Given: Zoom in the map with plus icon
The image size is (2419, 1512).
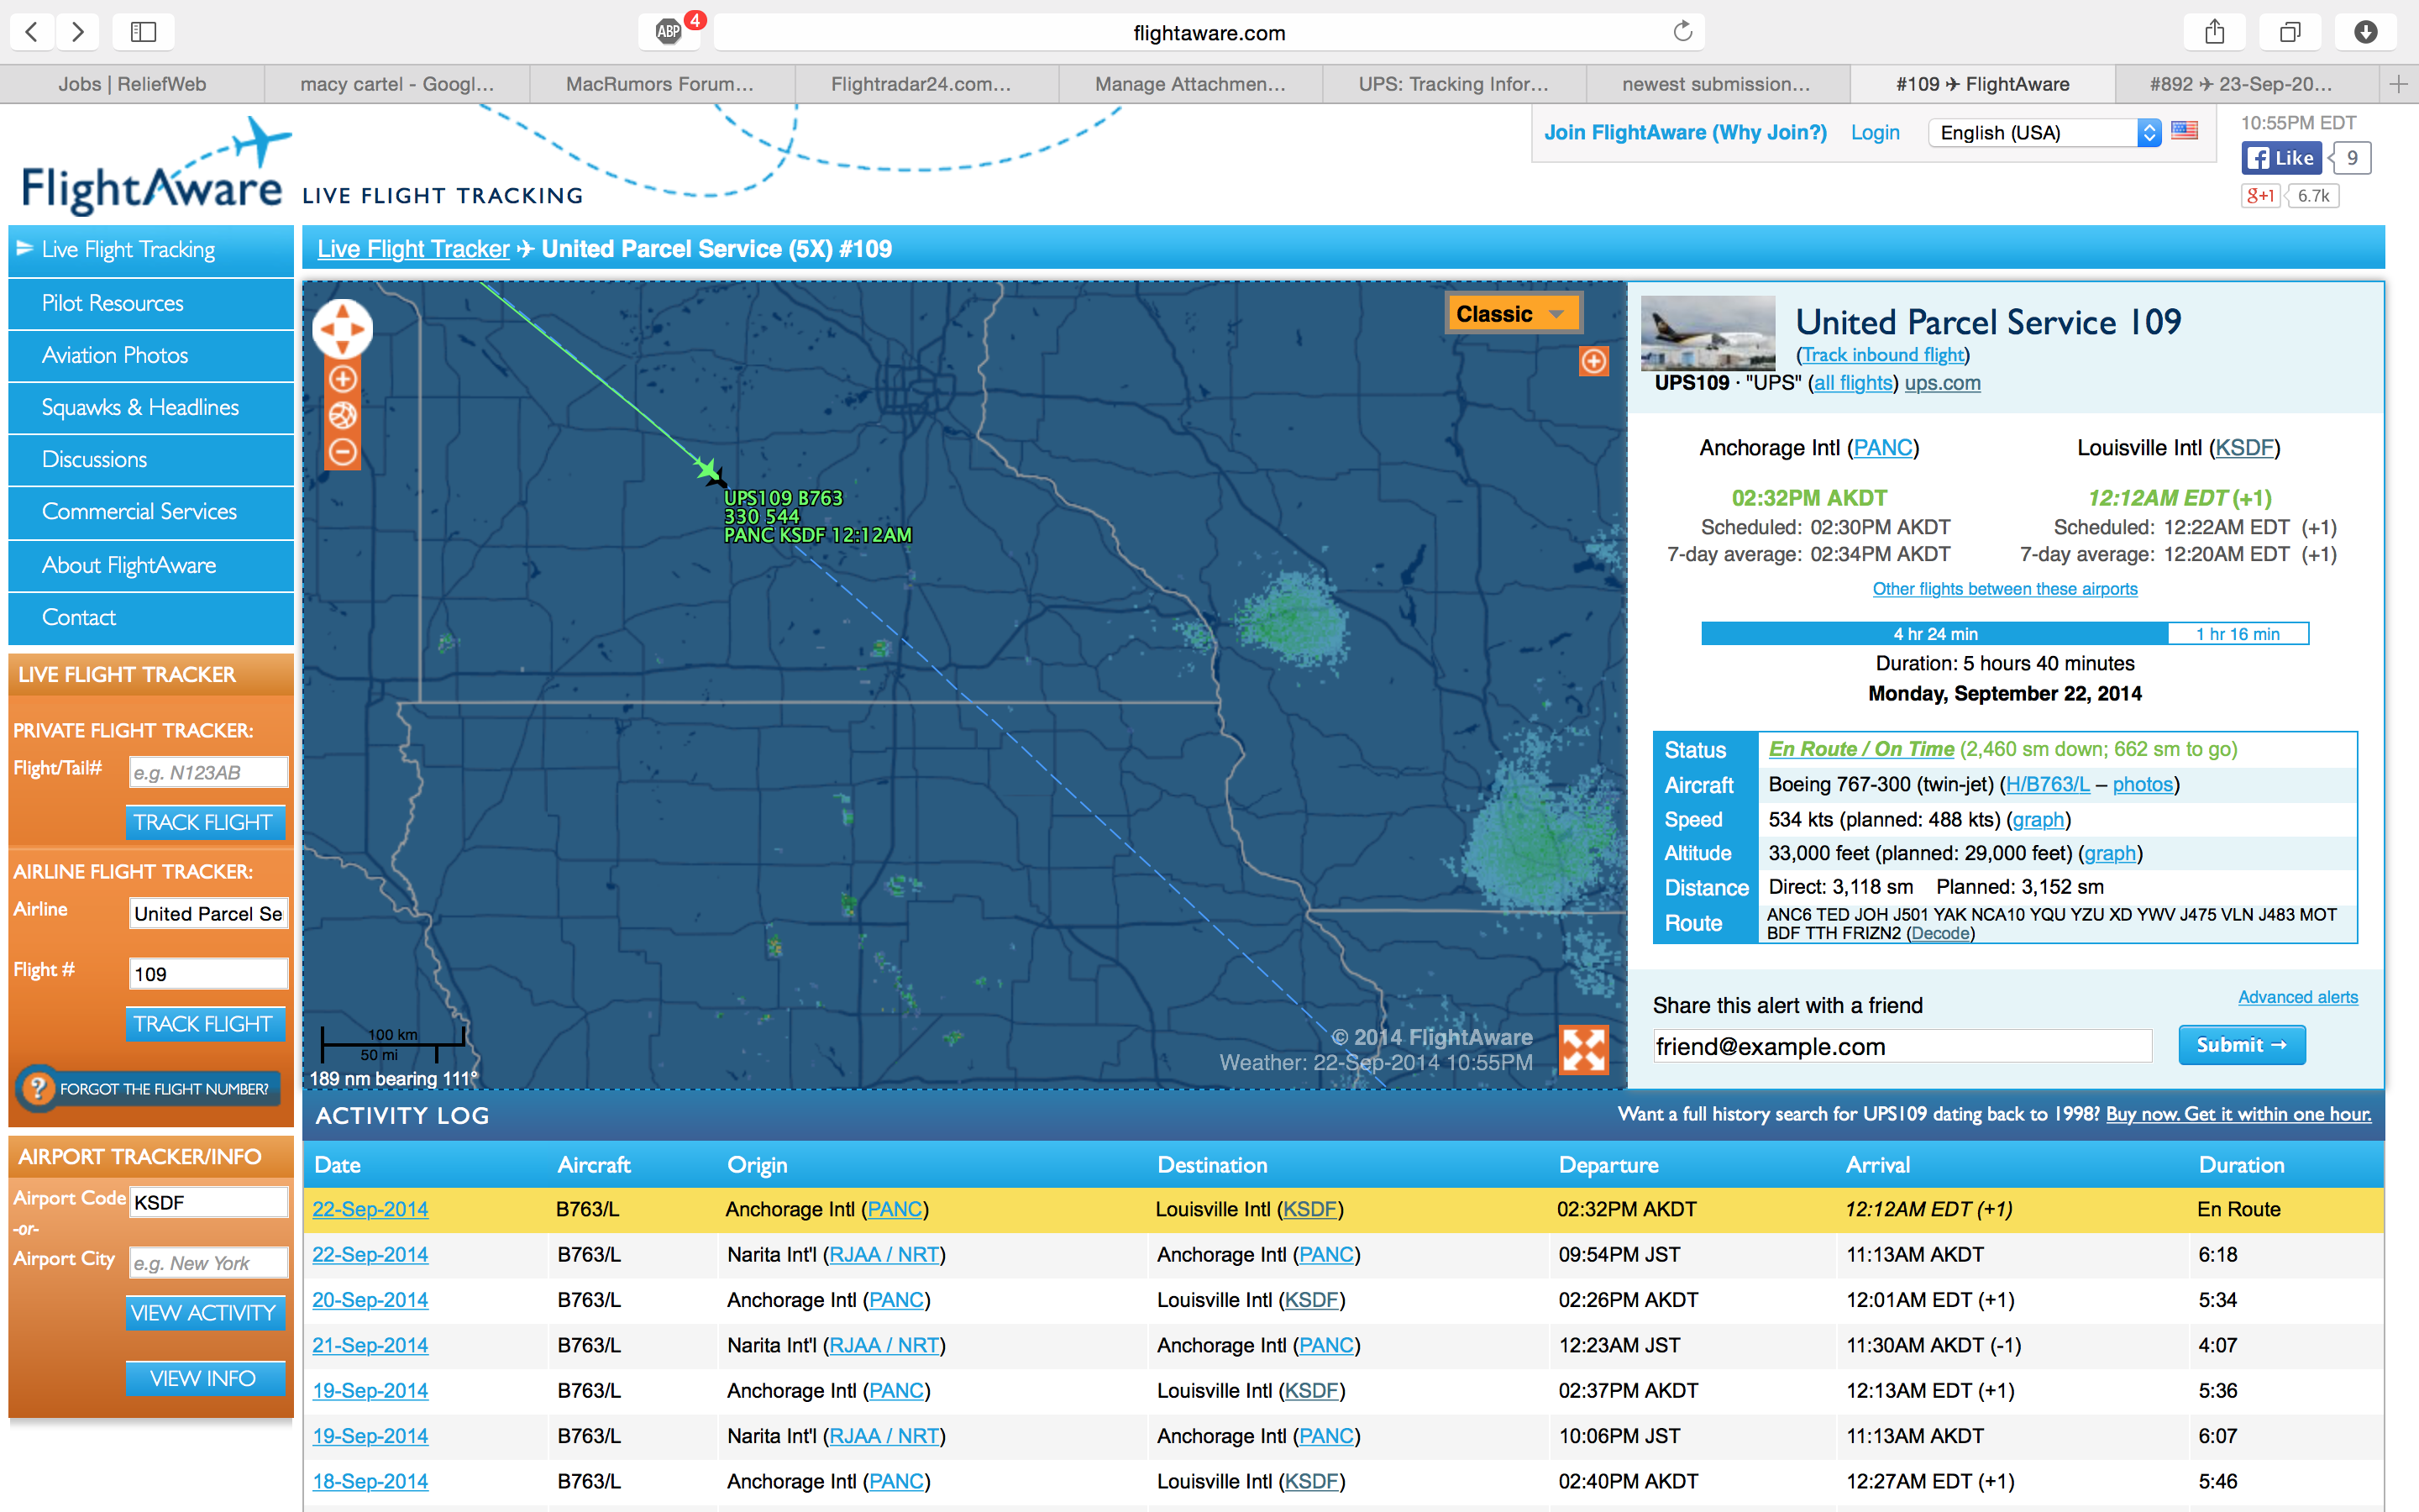Looking at the screenshot, I should (x=343, y=379).
